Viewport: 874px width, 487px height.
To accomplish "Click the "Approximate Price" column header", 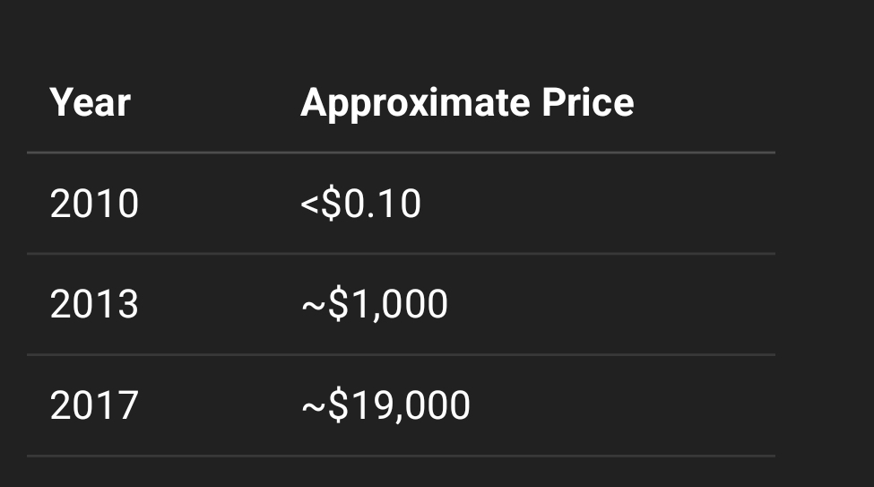I will pyautogui.click(x=467, y=103).
